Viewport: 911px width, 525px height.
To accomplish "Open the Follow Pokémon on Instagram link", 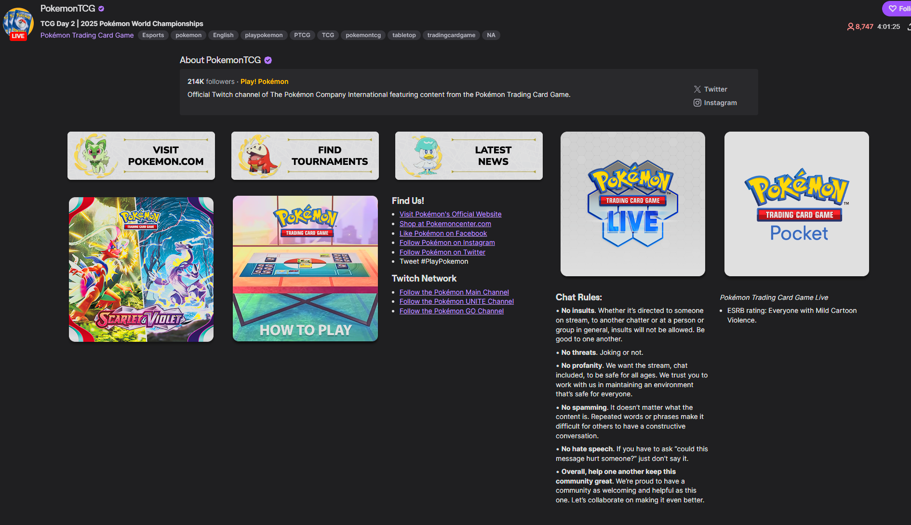I will tap(447, 242).
